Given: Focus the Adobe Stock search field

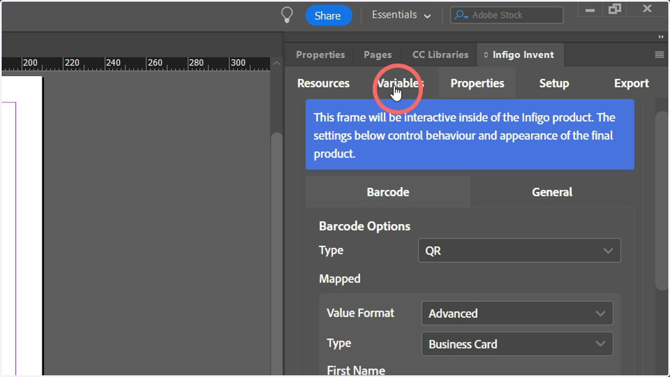Looking at the screenshot, I should coord(506,15).
